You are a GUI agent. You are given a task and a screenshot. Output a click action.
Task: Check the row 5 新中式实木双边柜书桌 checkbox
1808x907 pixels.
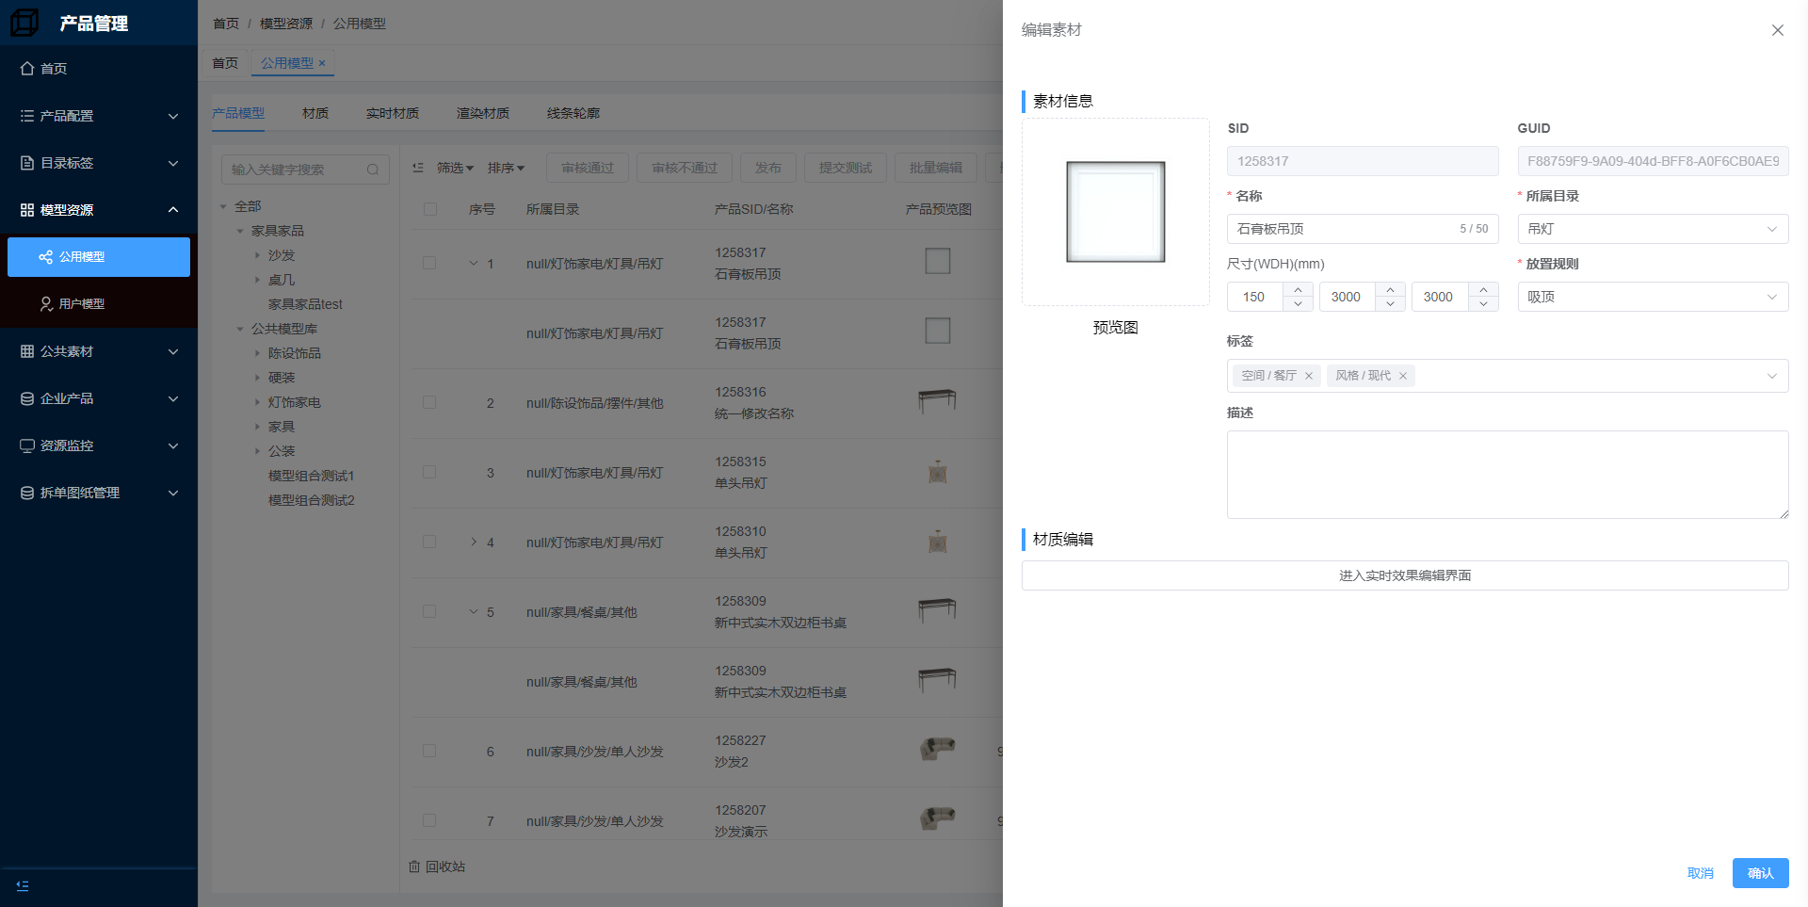tap(429, 612)
